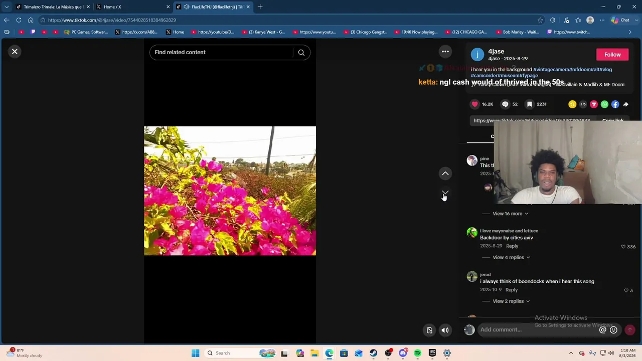Like the 'Backdoor by cities aviv' comment

pos(623,247)
